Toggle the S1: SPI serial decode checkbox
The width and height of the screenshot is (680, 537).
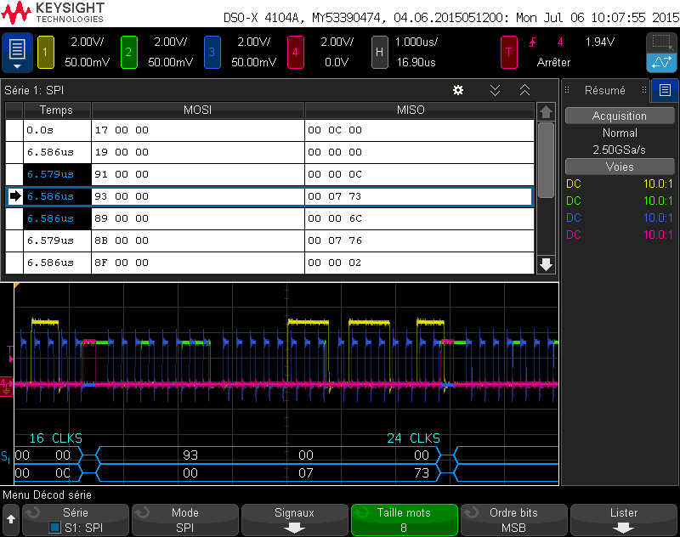pyautogui.click(x=55, y=527)
